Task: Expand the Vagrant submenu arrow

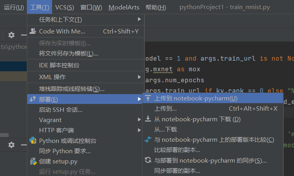Action: tap(139, 120)
